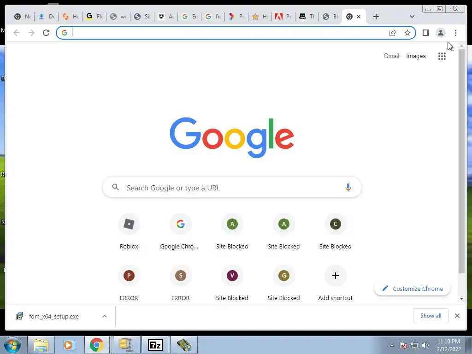The image size is (472, 354).
Task: Open the Google Chrome shortcut tile
Action: (x=180, y=232)
